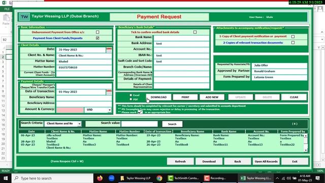Select the TextBox2 record dated 05-Apr-23
The width and height of the screenshot is (325, 183).
coord(161,144)
